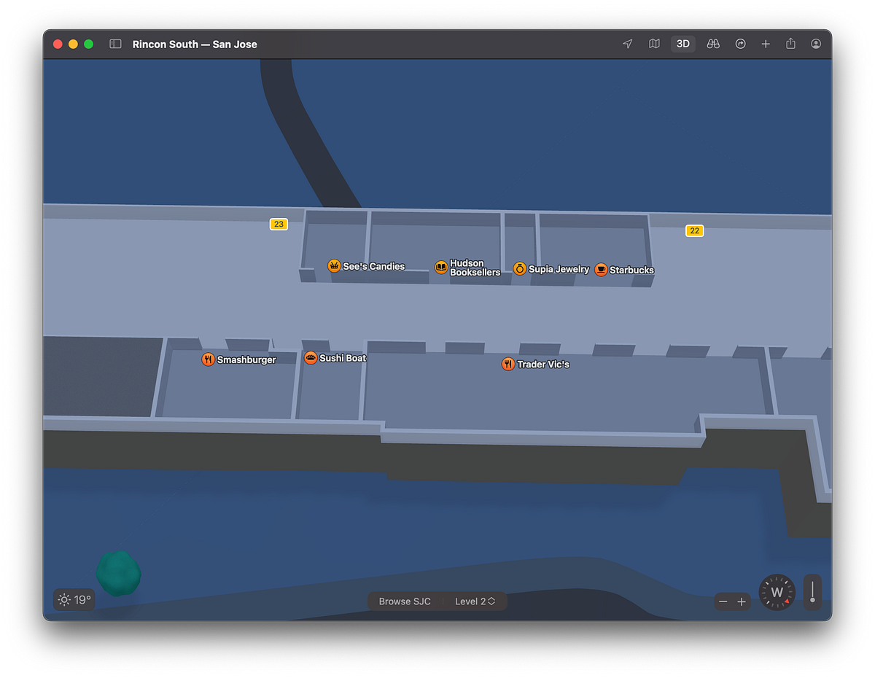Image resolution: width=875 pixels, height=678 pixels.
Task: Open the Look Around binoculars tool
Action: point(712,44)
